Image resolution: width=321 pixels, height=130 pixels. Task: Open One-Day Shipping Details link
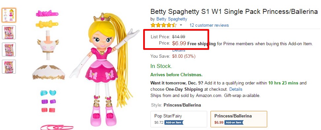236,89
